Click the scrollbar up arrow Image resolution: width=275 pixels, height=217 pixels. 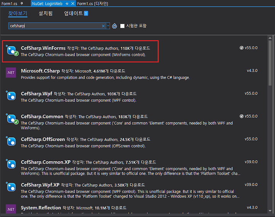pos(270,38)
